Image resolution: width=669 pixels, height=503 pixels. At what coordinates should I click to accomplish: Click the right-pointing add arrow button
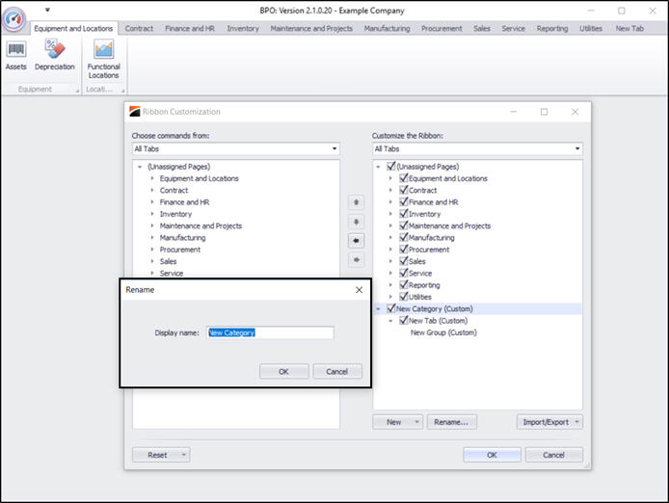[x=357, y=260]
